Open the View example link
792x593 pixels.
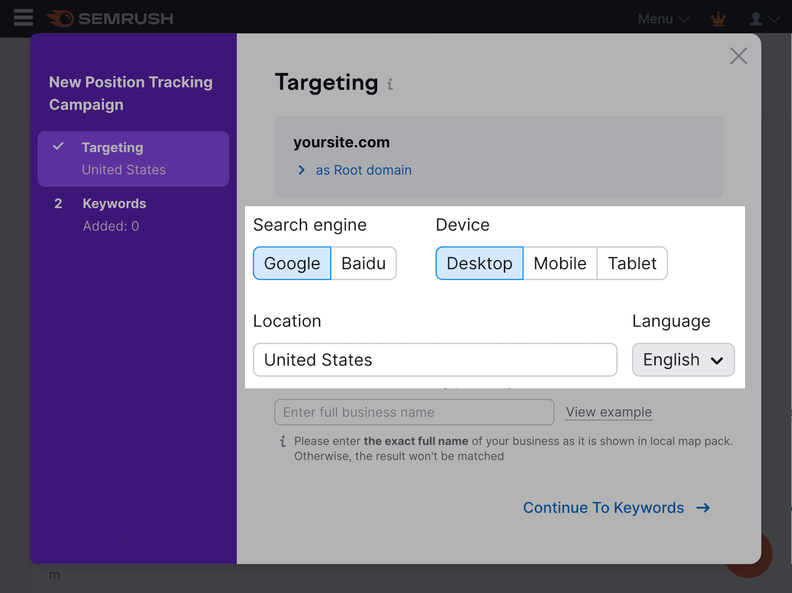608,412
